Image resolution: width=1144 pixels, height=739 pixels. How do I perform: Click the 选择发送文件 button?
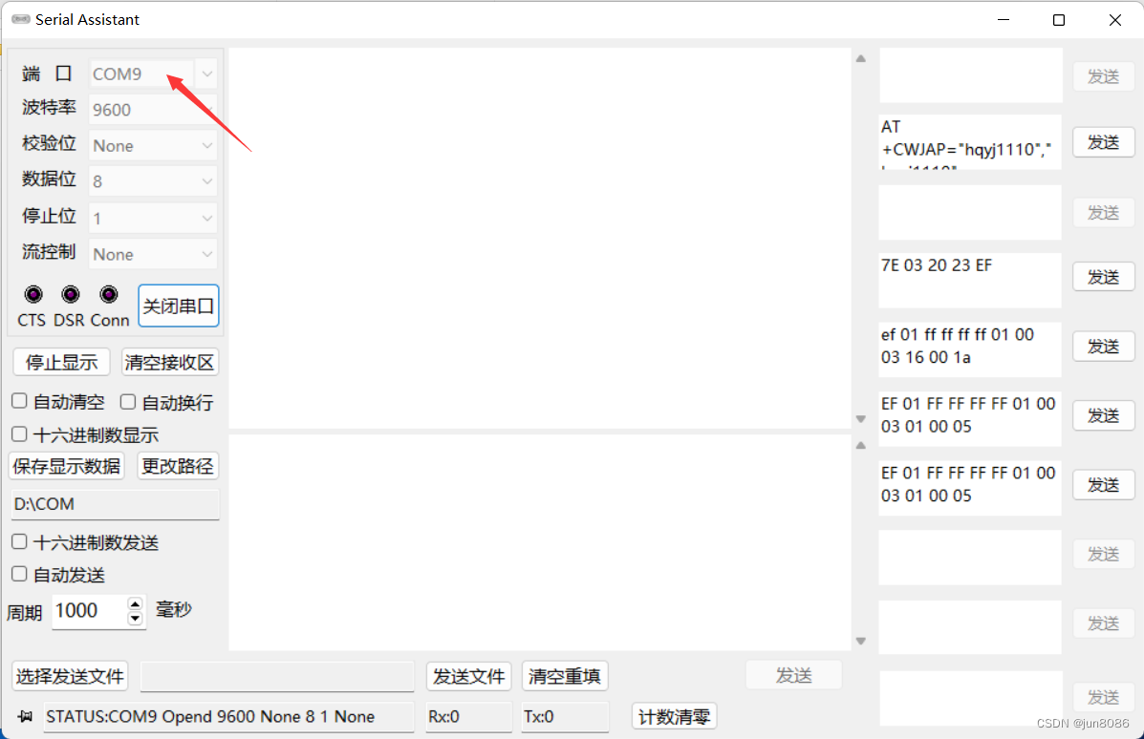[70, 676]
